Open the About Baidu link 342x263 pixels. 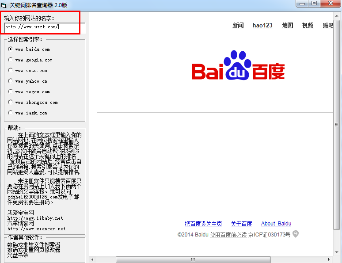pos(276,224)
